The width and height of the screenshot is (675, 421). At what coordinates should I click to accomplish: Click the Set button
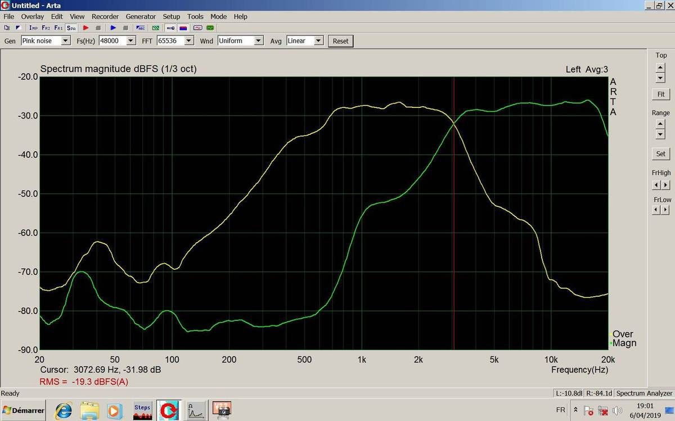point(661,153)
